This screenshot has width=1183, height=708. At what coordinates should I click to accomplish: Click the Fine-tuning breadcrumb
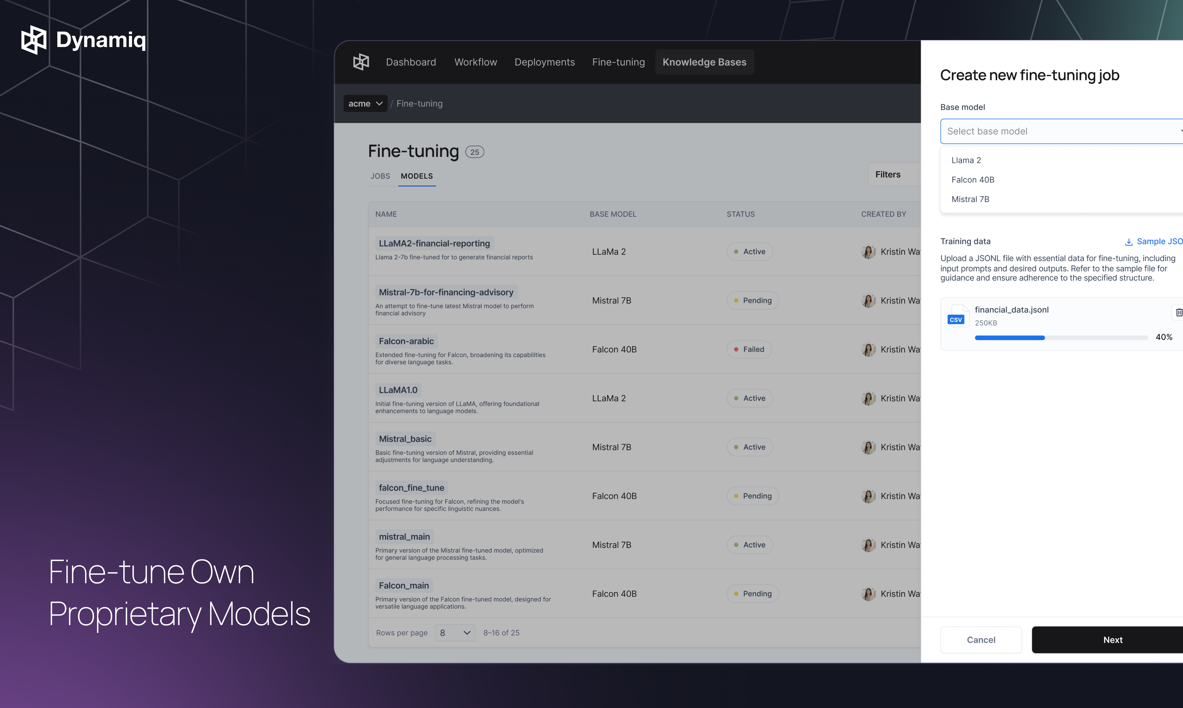419,103
